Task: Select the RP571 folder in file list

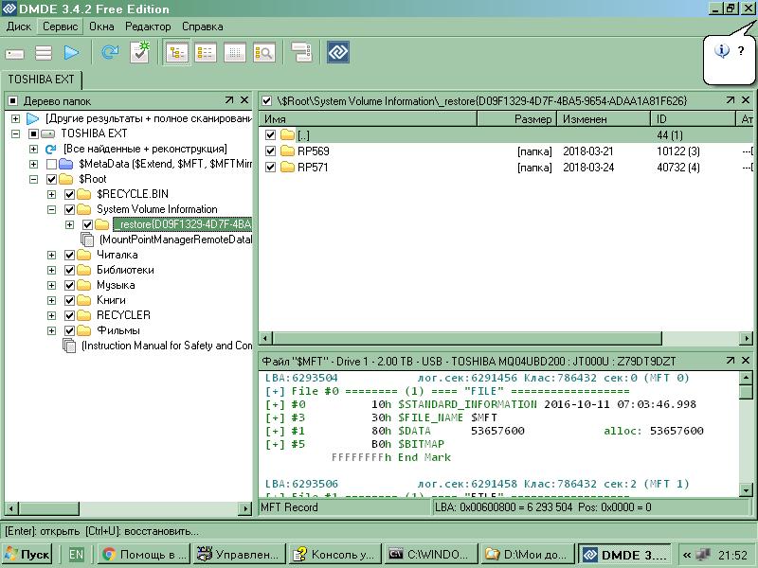Action: point(313,168)
